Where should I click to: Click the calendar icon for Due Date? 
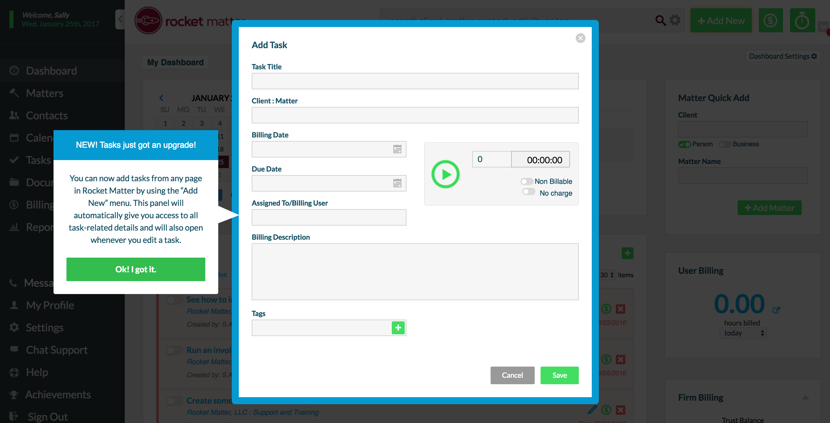tap(397, 183)
